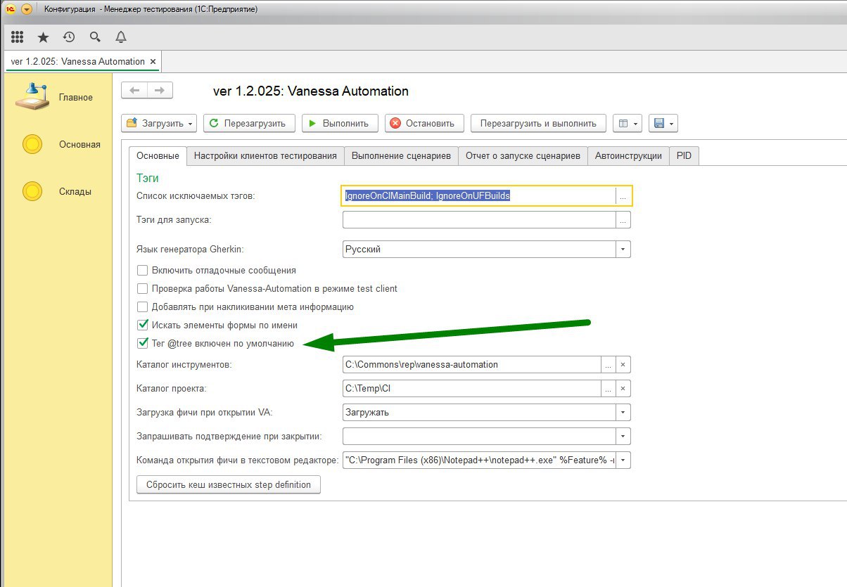
Task: Open Склады section in sidebar
Action: click(x=58, y=191)
